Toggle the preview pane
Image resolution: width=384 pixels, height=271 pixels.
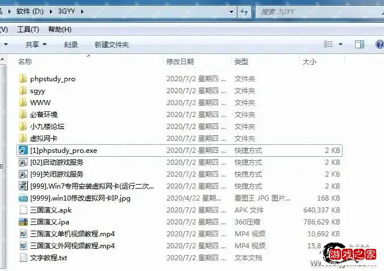pyautogui.click(x=360, y=44)
